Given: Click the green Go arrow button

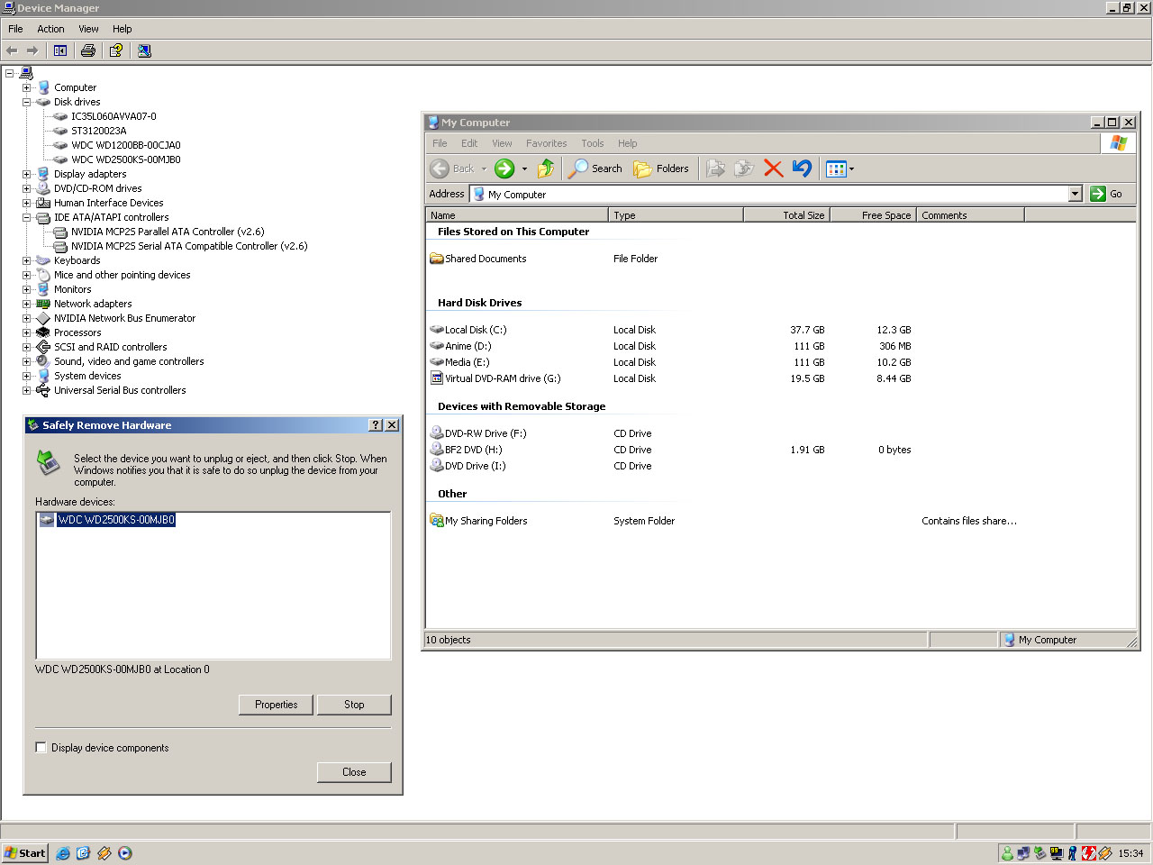Looking at the screenshot, I should (x=1098, y=194).
